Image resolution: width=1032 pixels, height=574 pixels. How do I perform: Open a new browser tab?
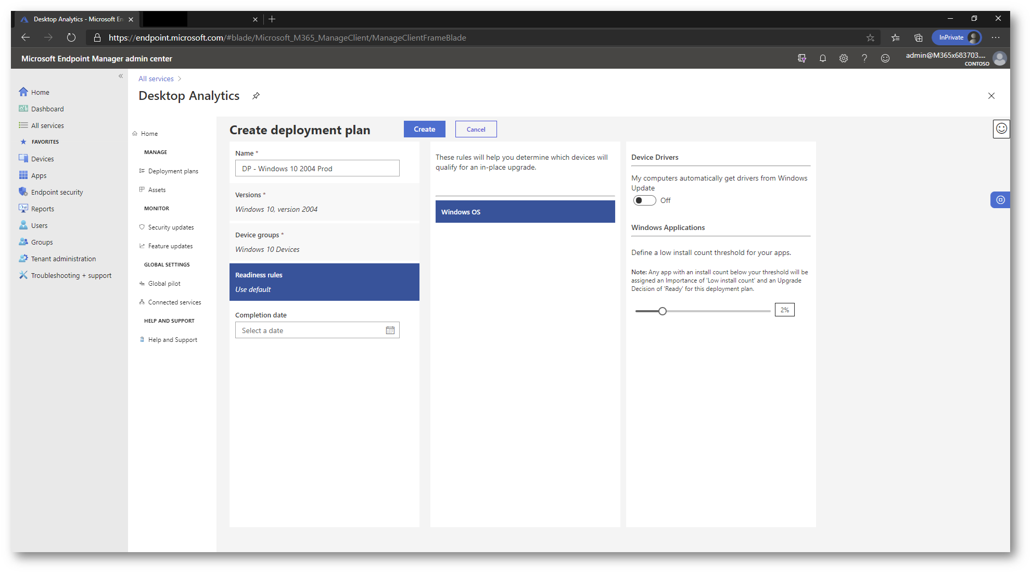[x=272, y=19]
